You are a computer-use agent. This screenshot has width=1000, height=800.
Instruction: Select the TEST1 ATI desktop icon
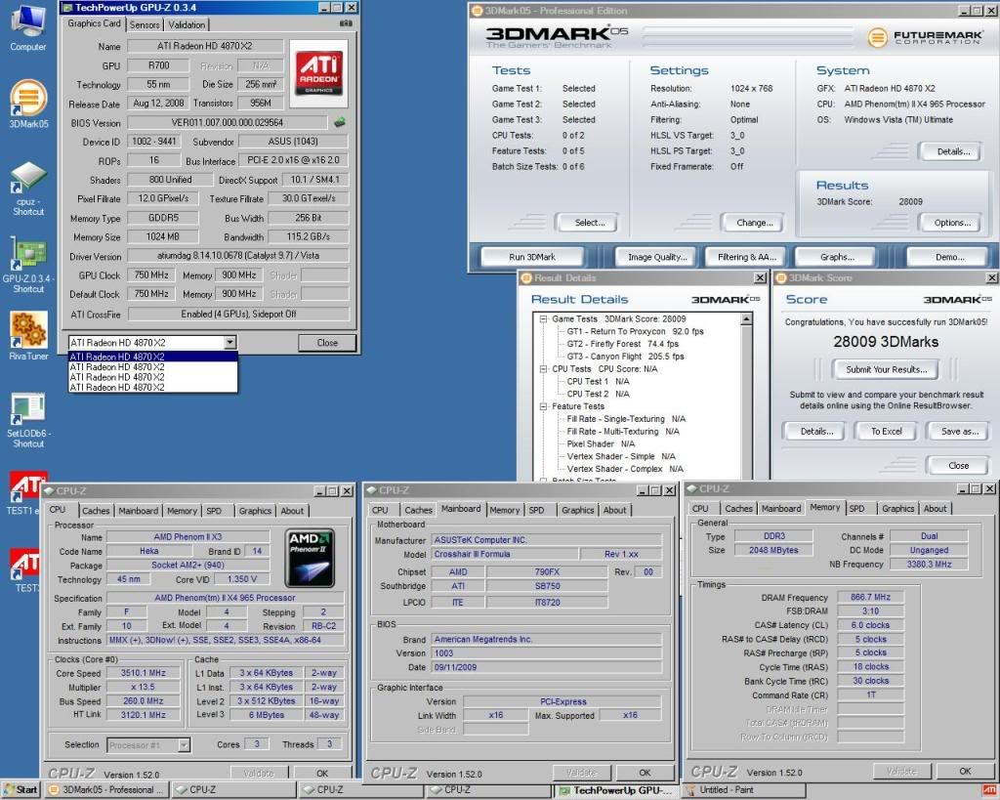(x=25, y=493)
